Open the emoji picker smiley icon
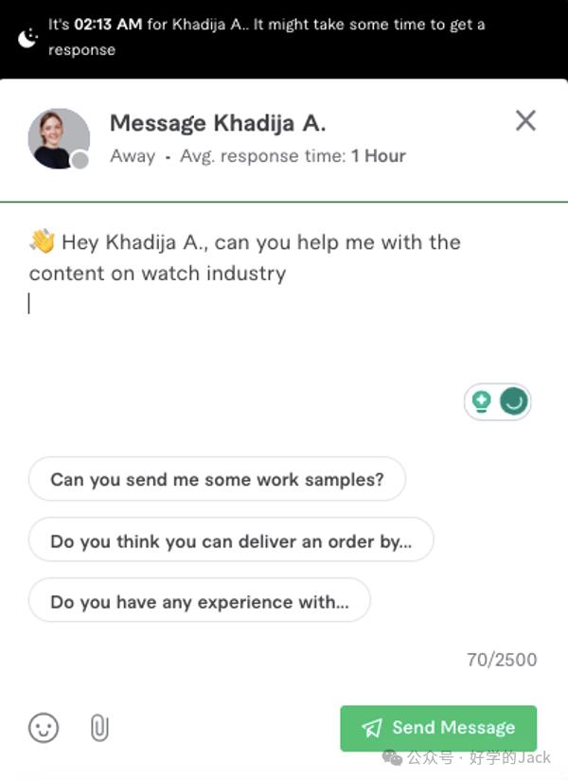The width and height of the screenshot is (568, 780). [44, 728]
